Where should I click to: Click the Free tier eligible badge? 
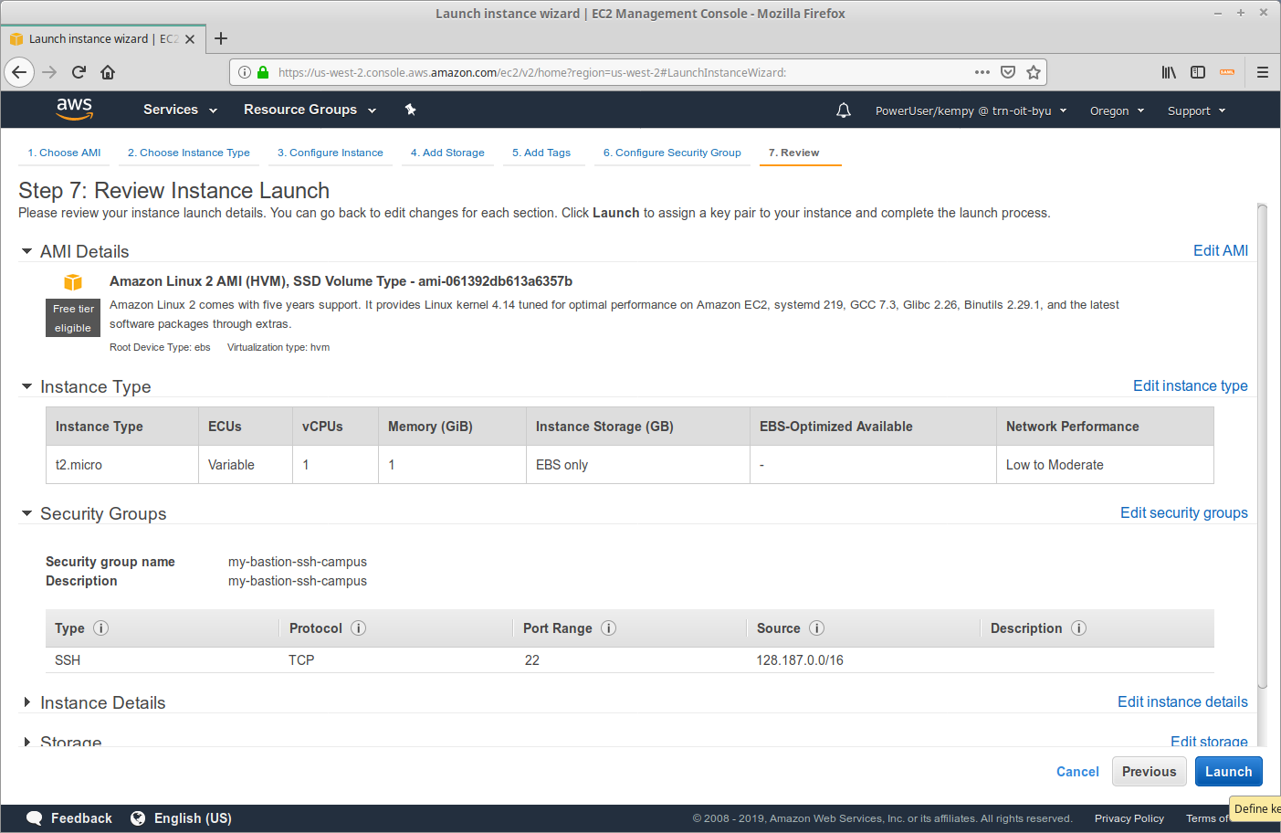[73, 318]
